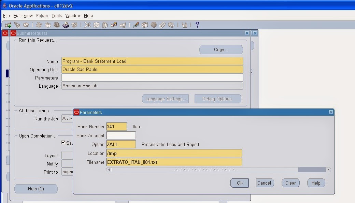Open the Show Navigator icon

26,25
